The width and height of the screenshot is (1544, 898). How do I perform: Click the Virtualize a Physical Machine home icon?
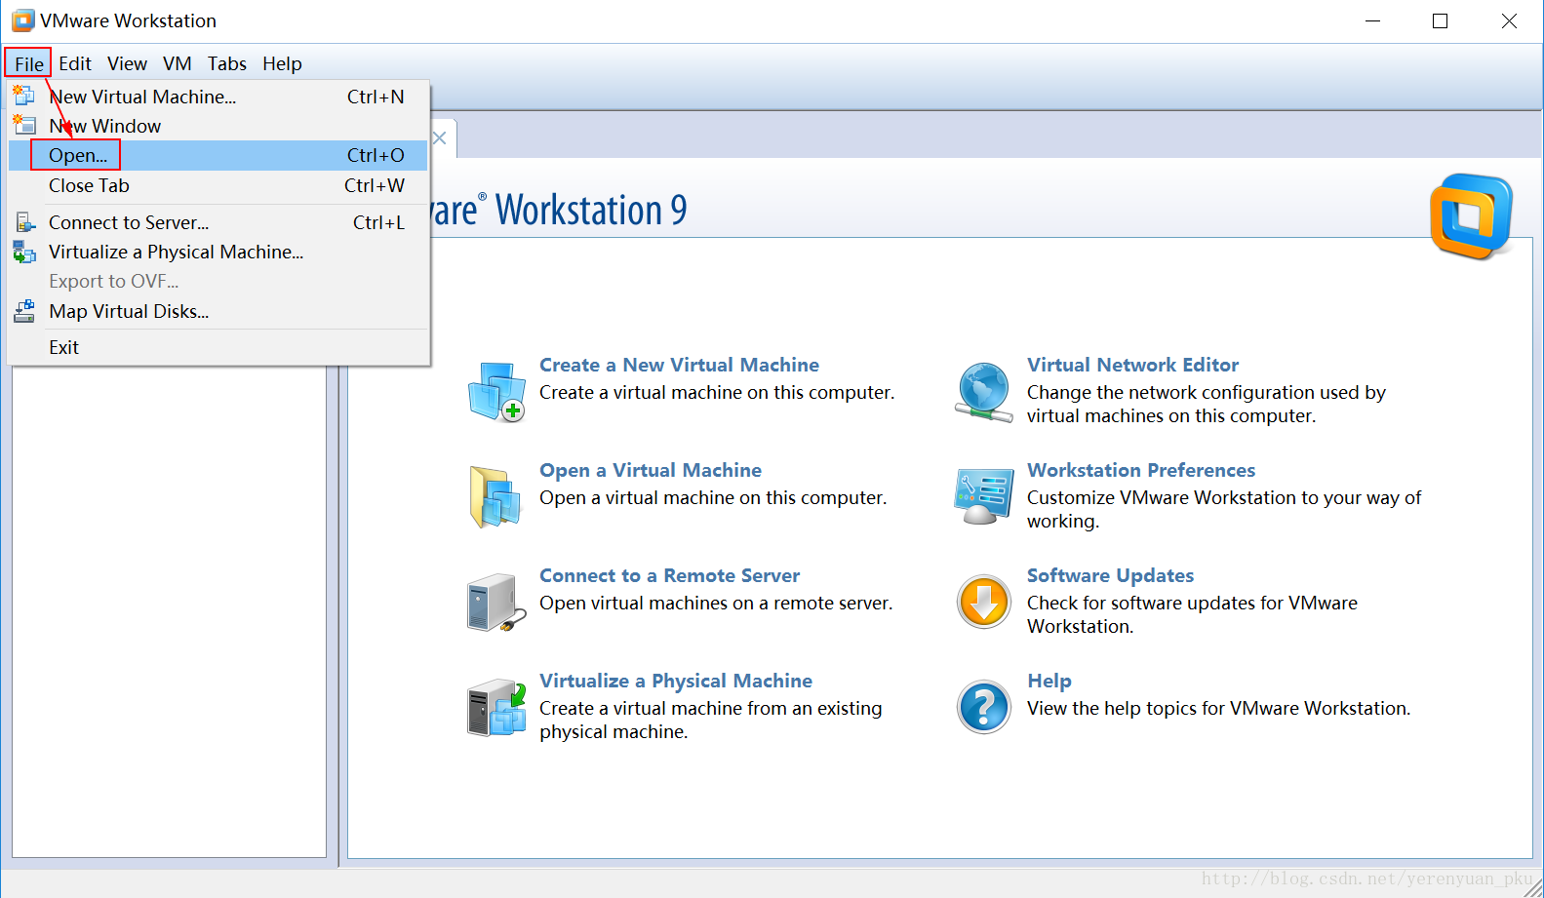[x=496, y=708]
